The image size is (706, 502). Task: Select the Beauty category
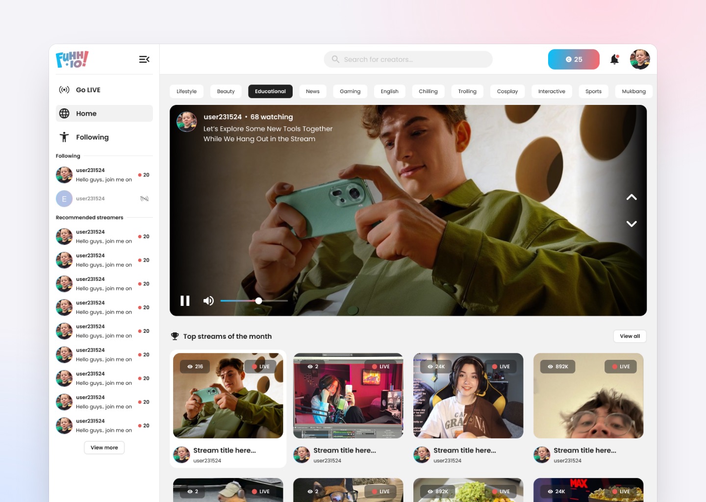pos(226,91)
